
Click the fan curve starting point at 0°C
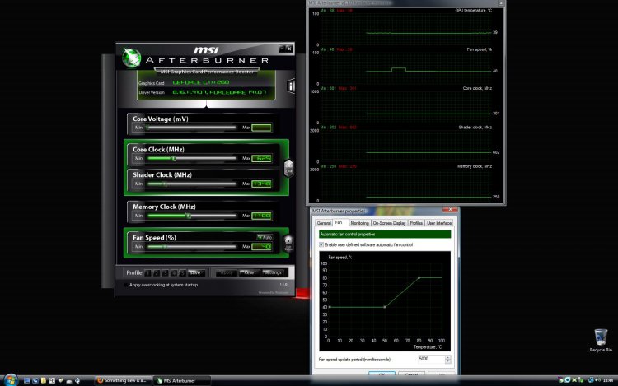pyautogui.click(x=329, y=307)
